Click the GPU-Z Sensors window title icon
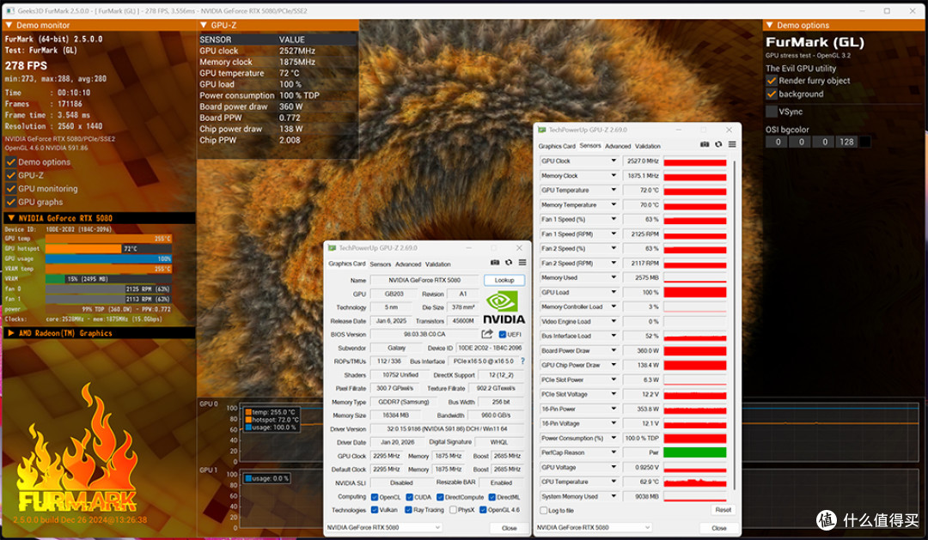Viewport: 928px width, 540px height. coord(541,130)
